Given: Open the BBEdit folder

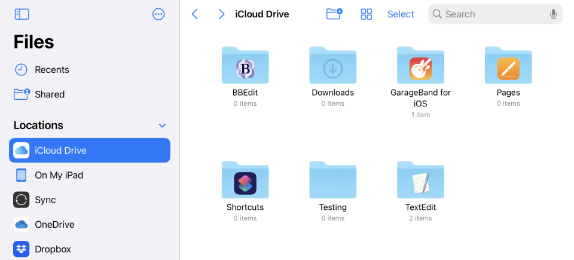Looking at the screenshot, I should (x=245, y=65).
